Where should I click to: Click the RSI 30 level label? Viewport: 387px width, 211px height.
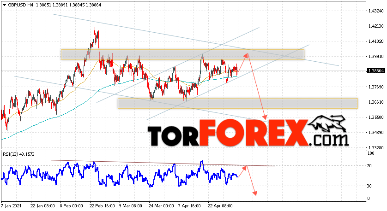pos(369,186)
